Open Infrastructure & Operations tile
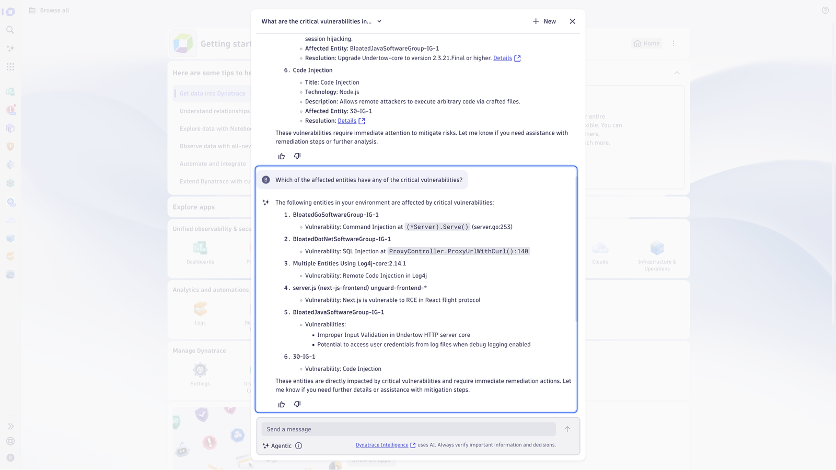 click(657, 256)
